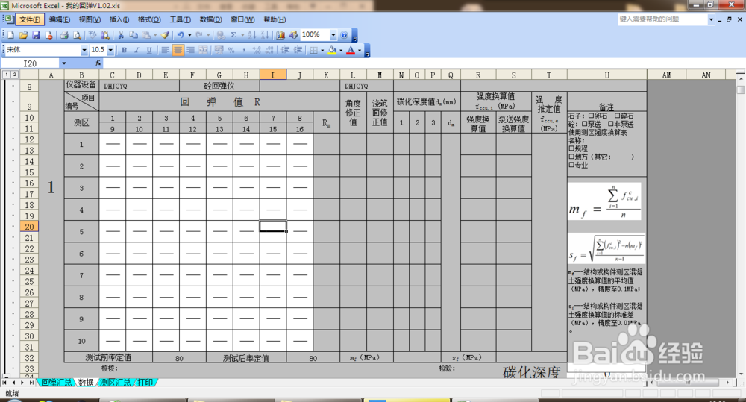
Task: Expand the AutoSum functions dropdown
Action: [242, 35]
